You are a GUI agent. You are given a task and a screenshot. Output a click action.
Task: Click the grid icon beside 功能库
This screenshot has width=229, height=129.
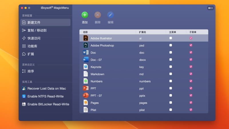(24, 46)
